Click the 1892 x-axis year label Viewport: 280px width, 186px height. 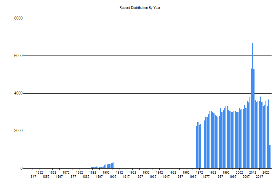tap(93, 172)
